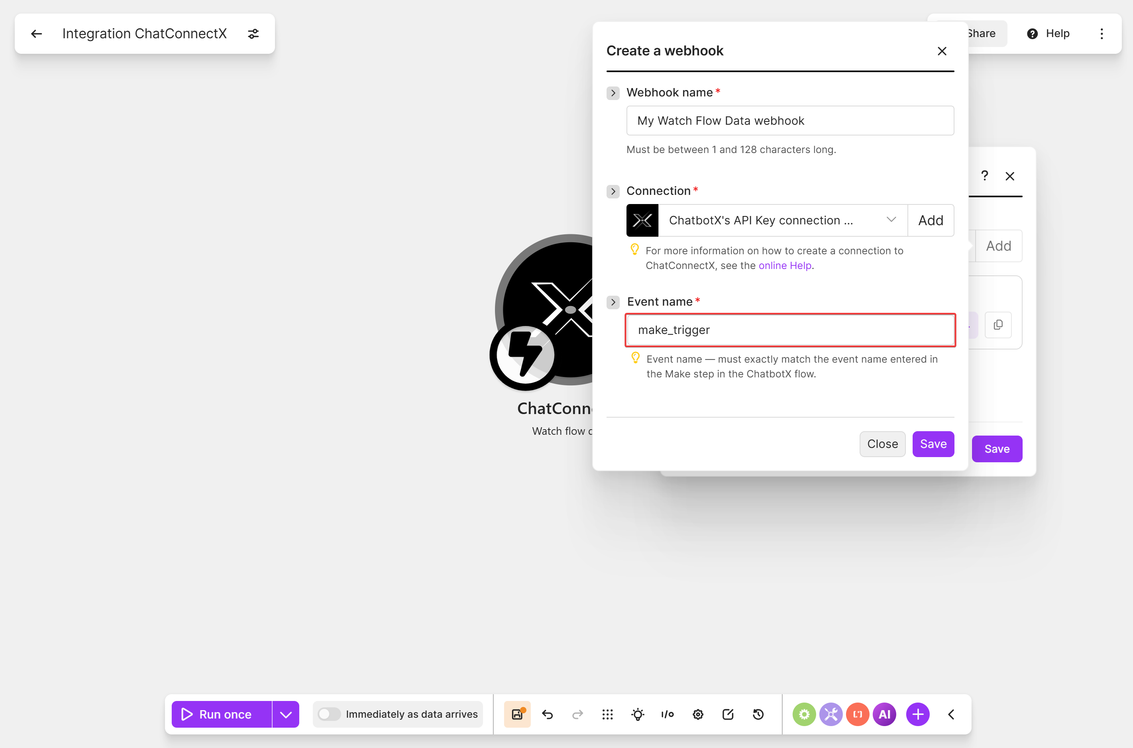Click Add button in background module panel

[998, 246]
